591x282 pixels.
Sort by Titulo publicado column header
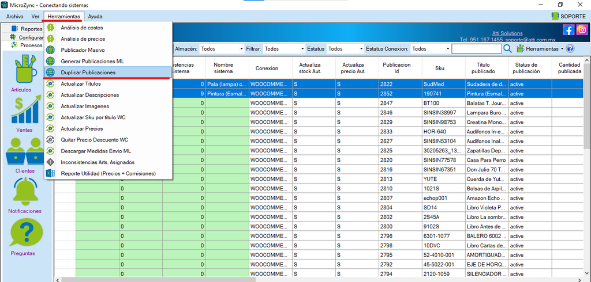pyautogui.click(x=487, y=68)
